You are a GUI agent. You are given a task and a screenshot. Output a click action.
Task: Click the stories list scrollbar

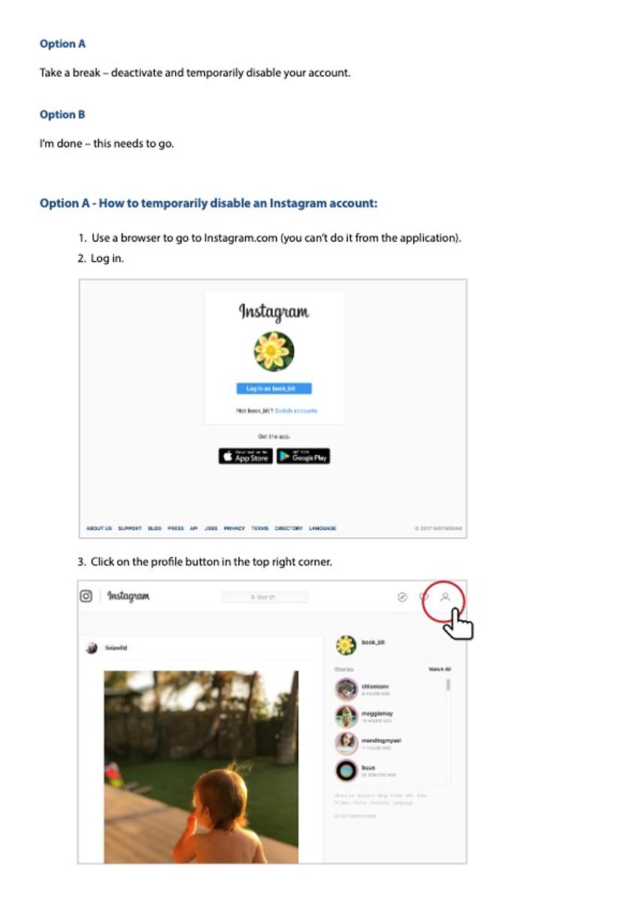[449, 685]
